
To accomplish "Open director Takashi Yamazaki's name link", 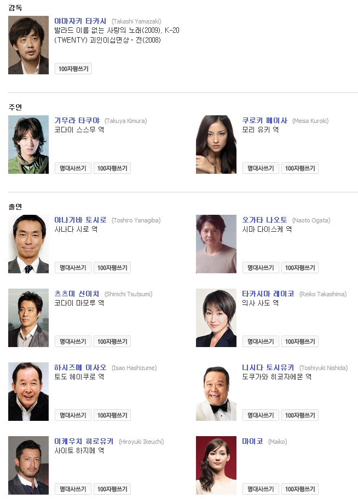I will [80, 21].
